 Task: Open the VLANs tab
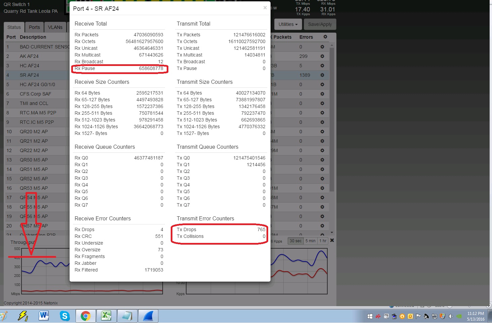click(55, 27)
